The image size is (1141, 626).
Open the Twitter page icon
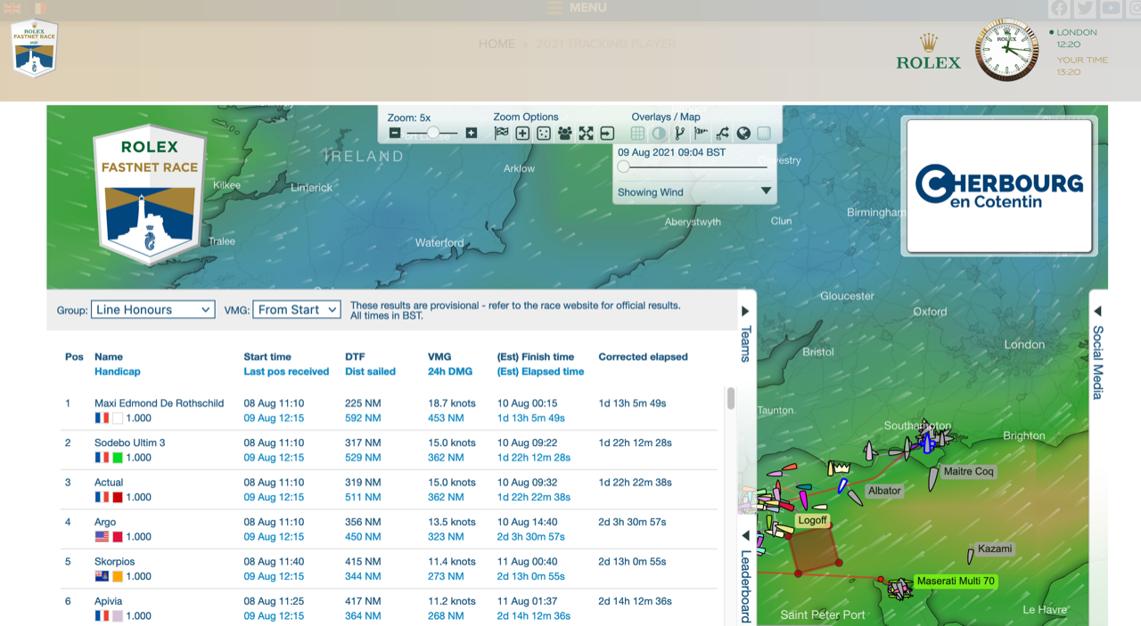click(1085, 9)
